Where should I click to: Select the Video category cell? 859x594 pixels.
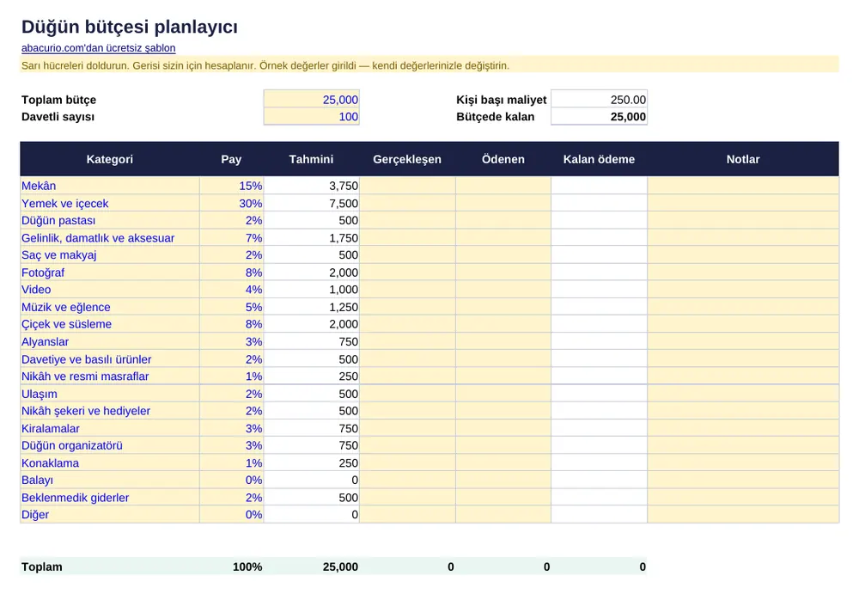pos(110,289)
